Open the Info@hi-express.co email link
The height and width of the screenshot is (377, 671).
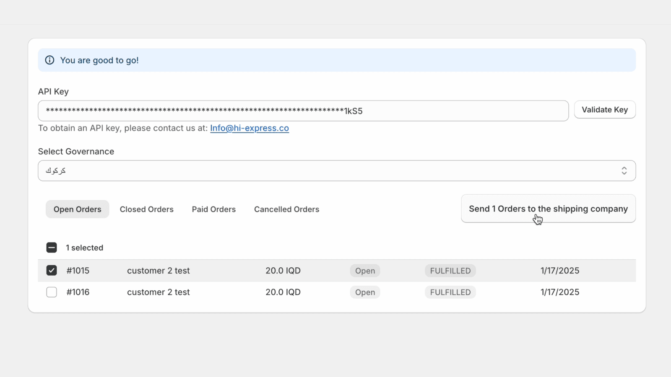click(x=249, y=128)
